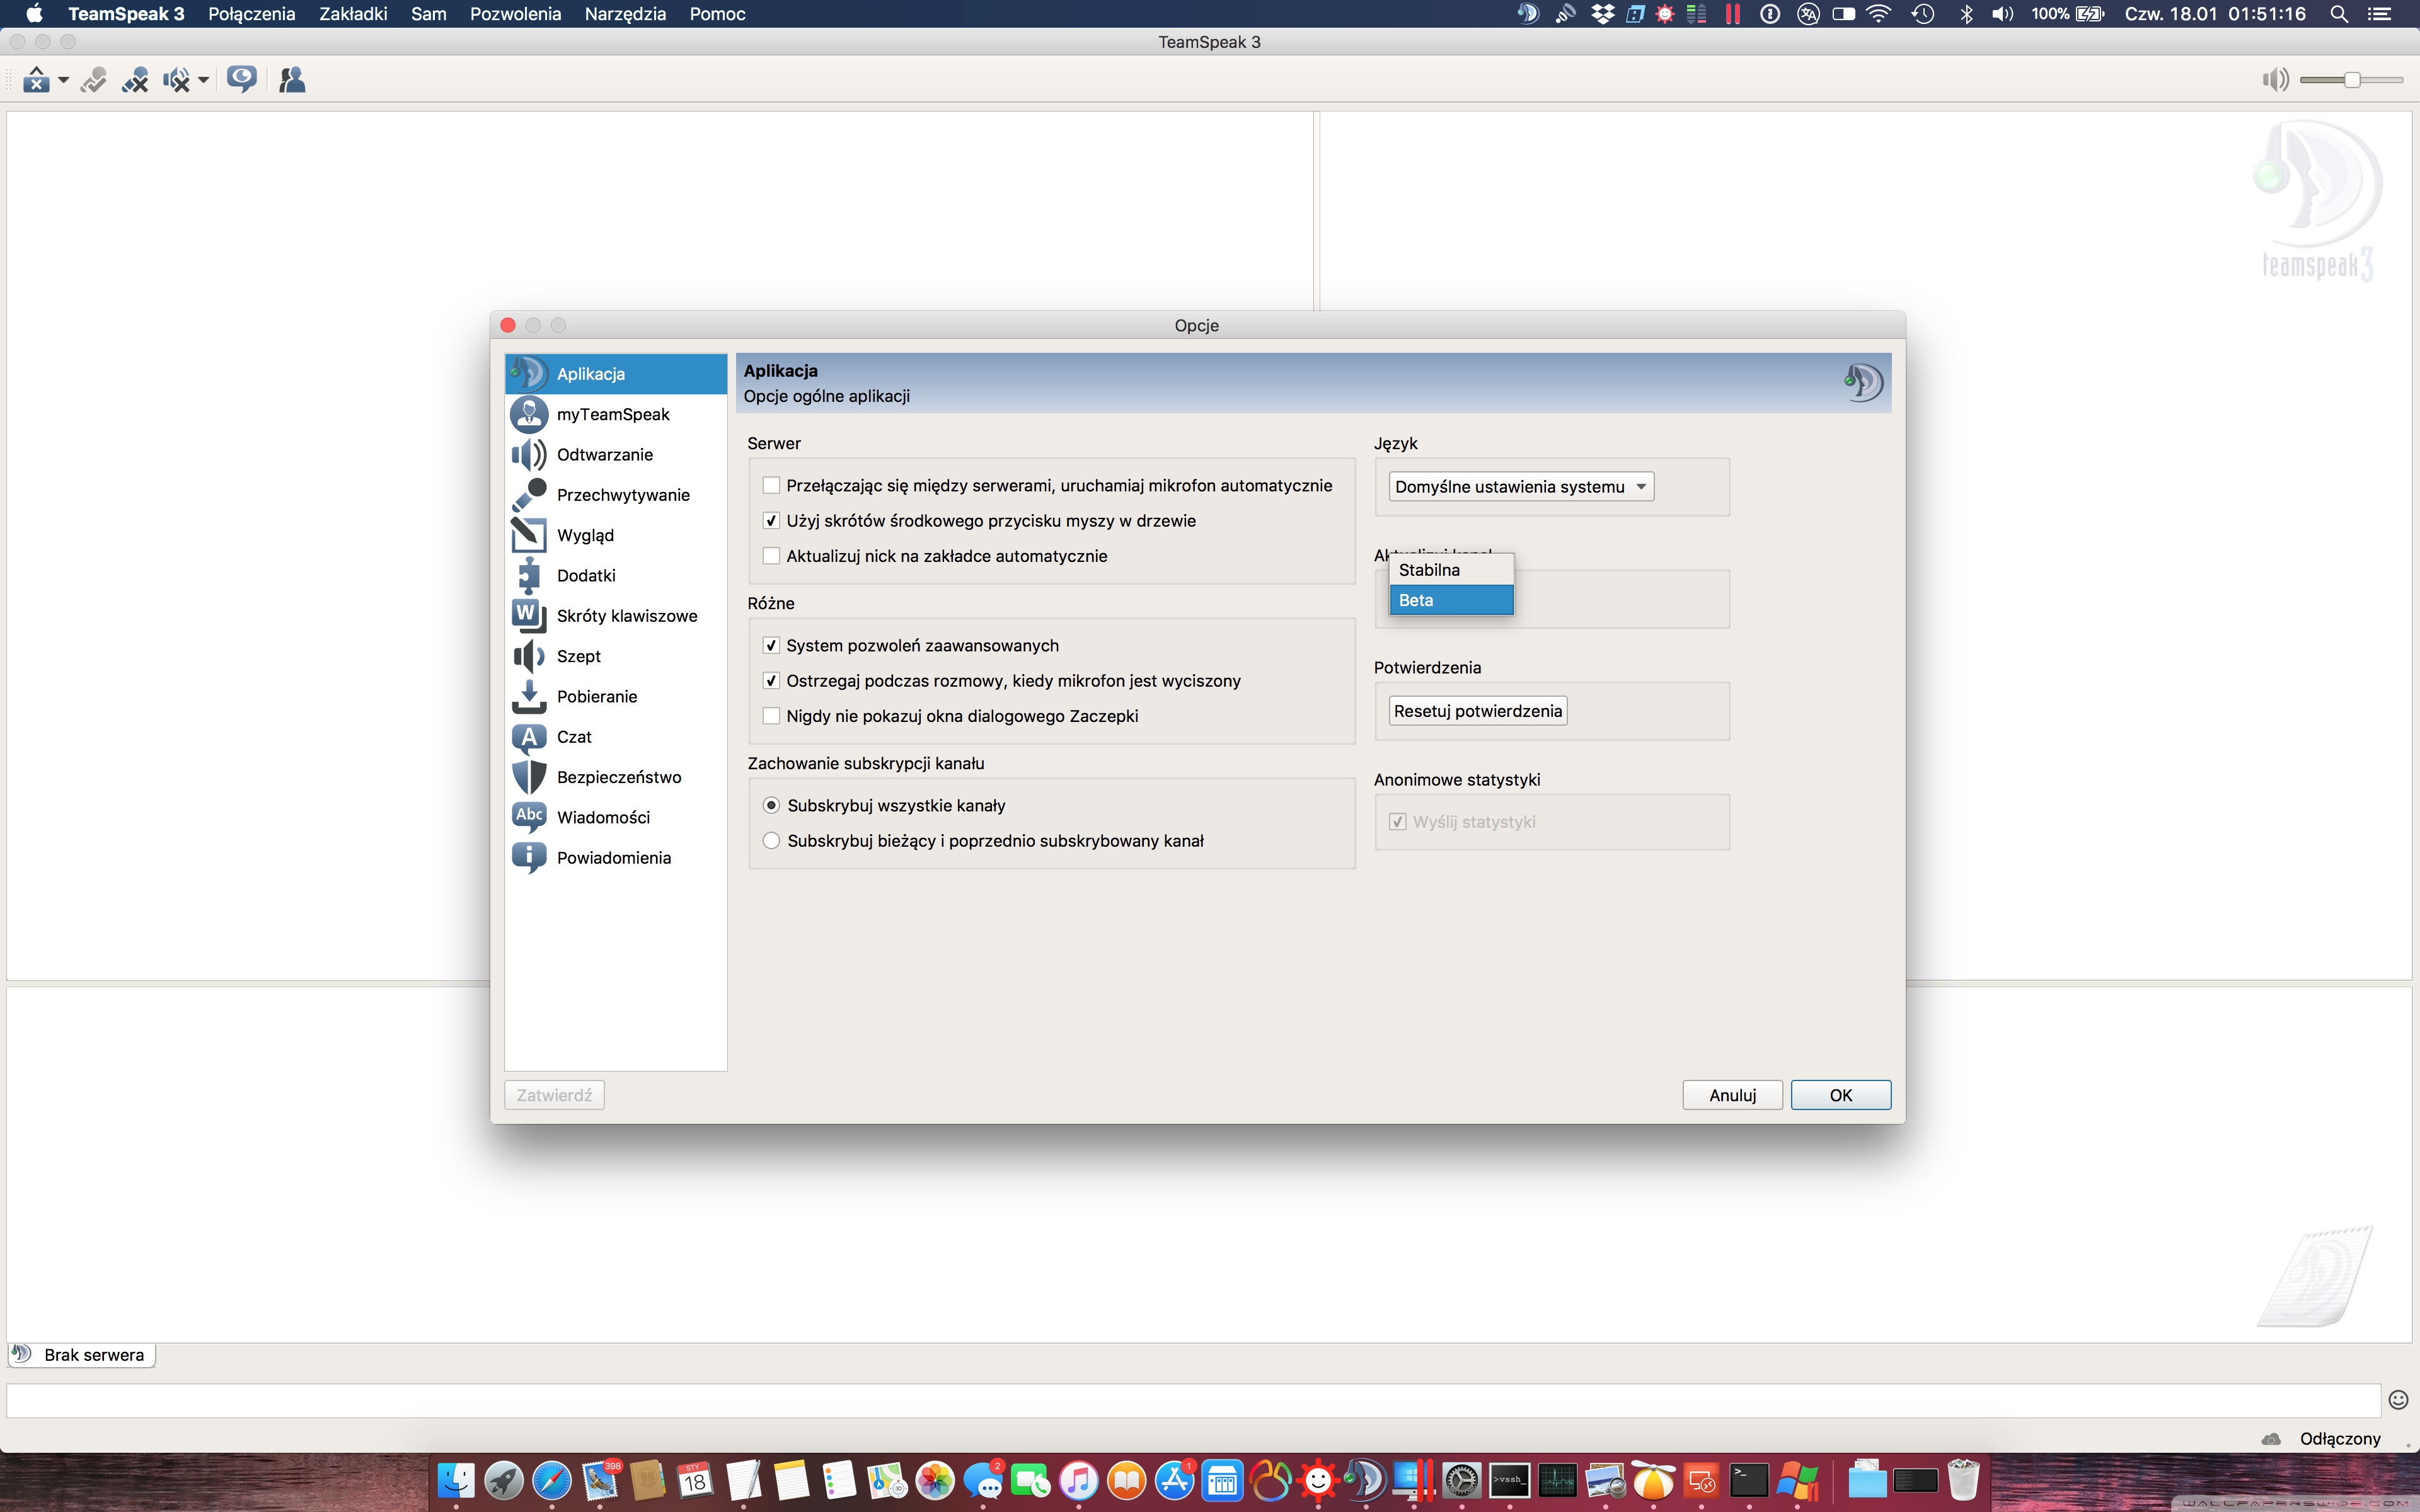Open the Język language dropdown
2420x1512 pixels.
coord(1521,486)
